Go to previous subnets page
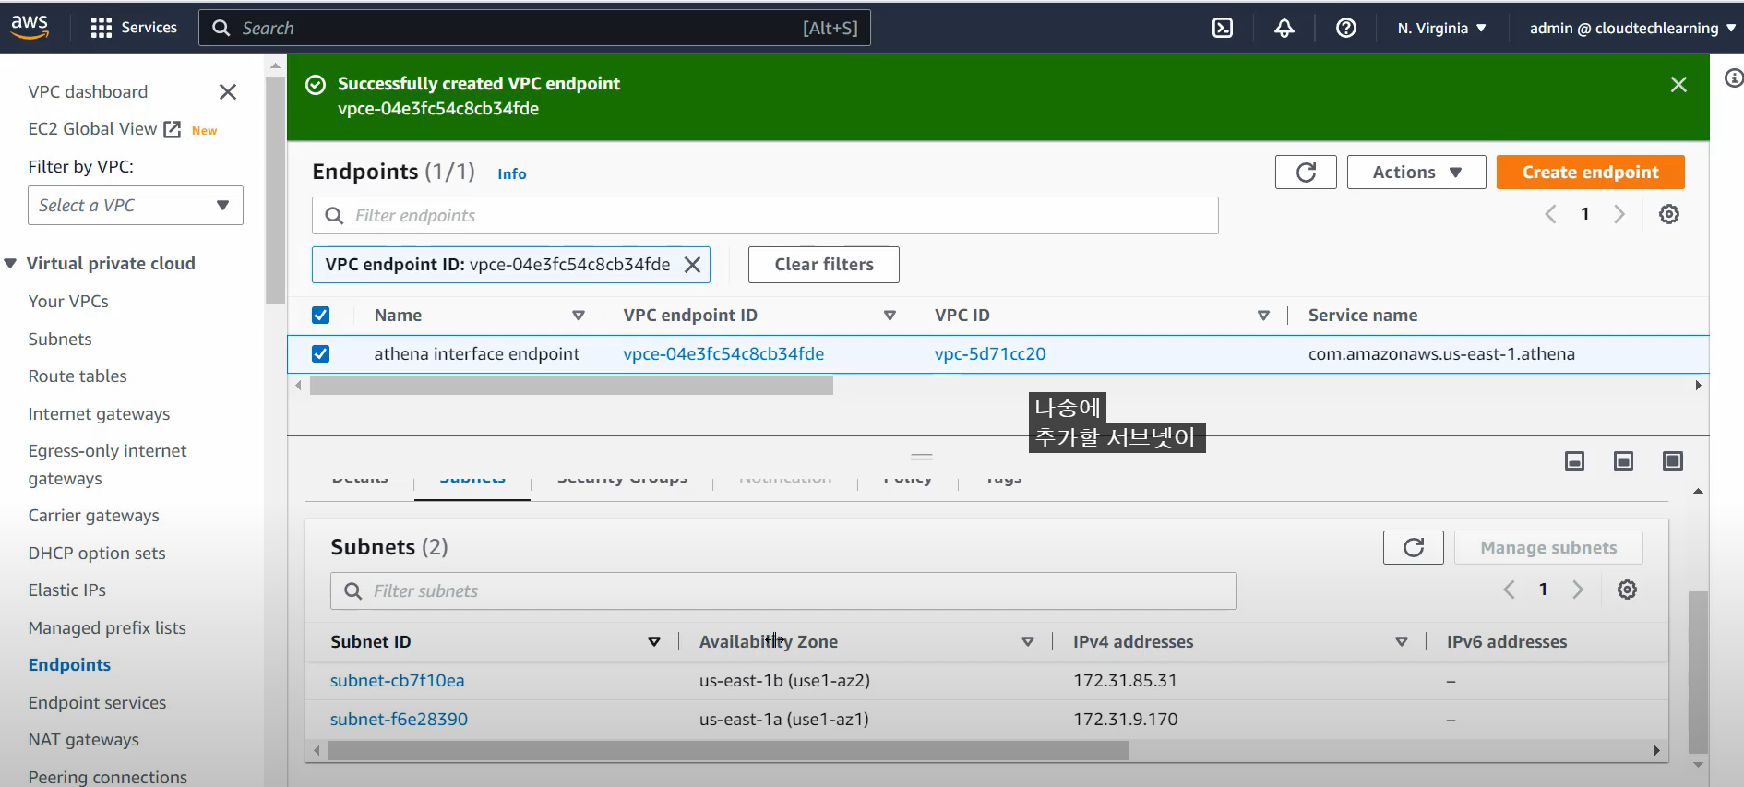 pos(1509,590)
